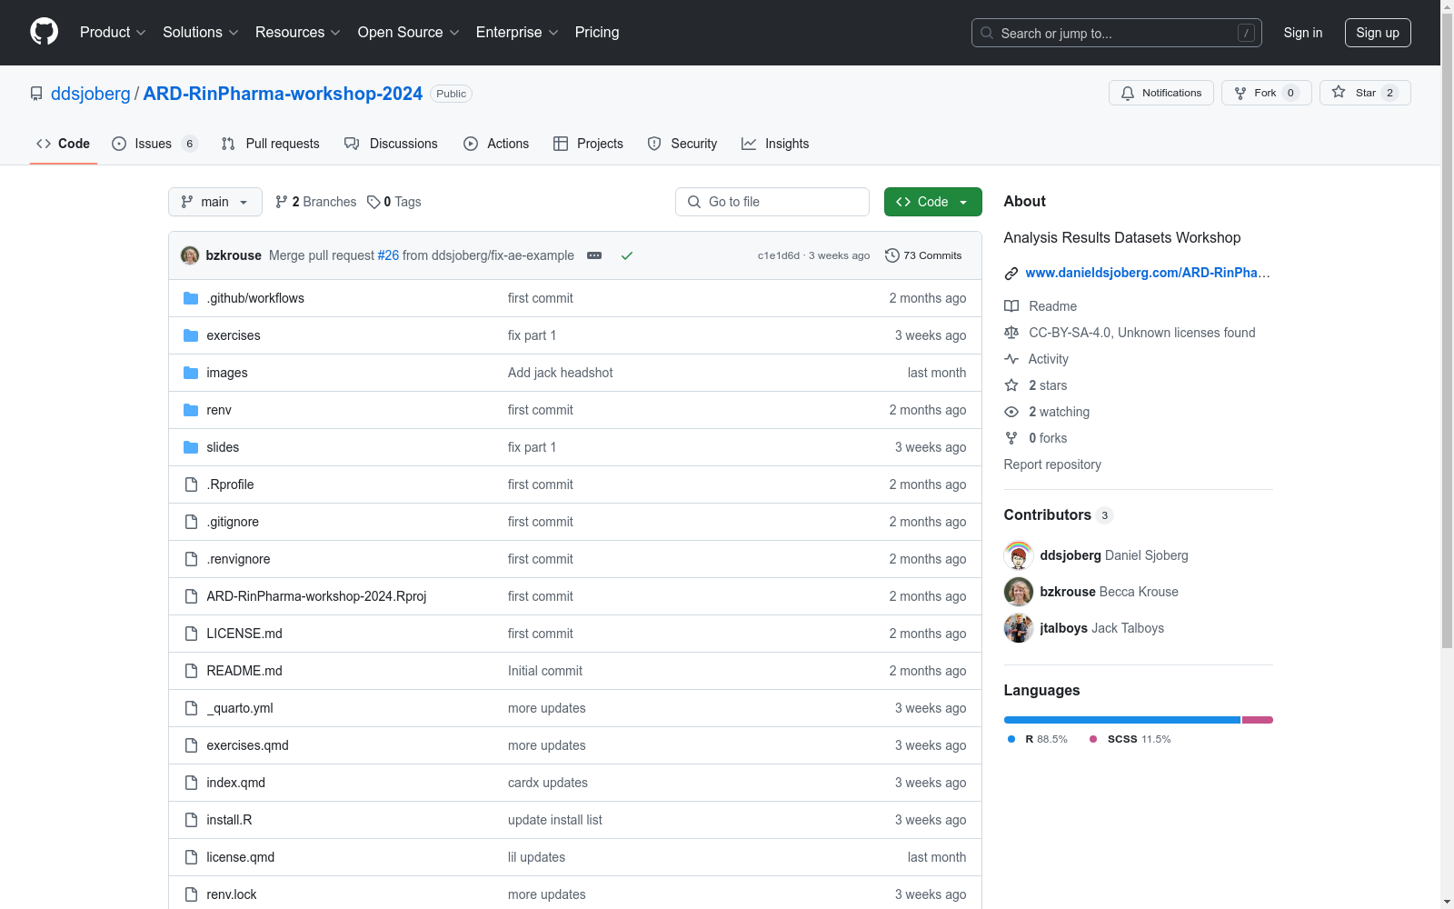This screenshot has height=909, width=1454.
Task: Click the commit status green checkmark
Action: pos(627,255)
